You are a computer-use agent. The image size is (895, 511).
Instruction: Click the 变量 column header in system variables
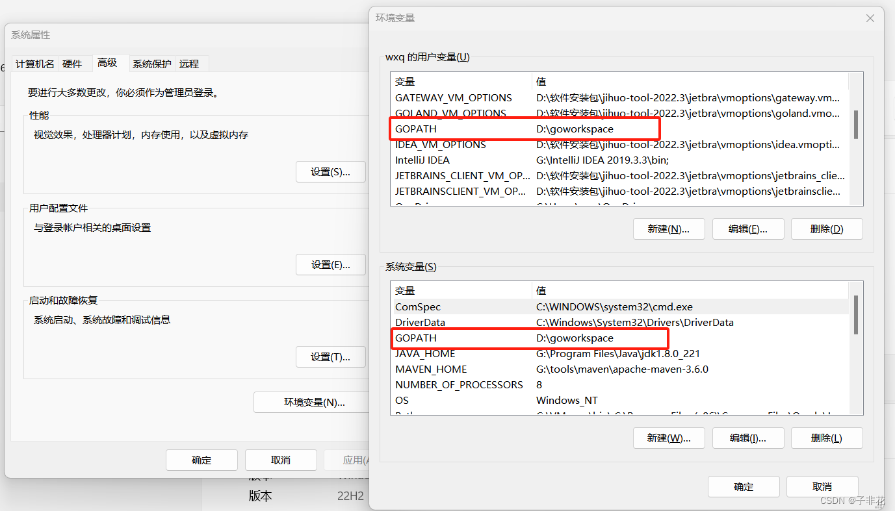pyautogui.click(x=461, y=290)
